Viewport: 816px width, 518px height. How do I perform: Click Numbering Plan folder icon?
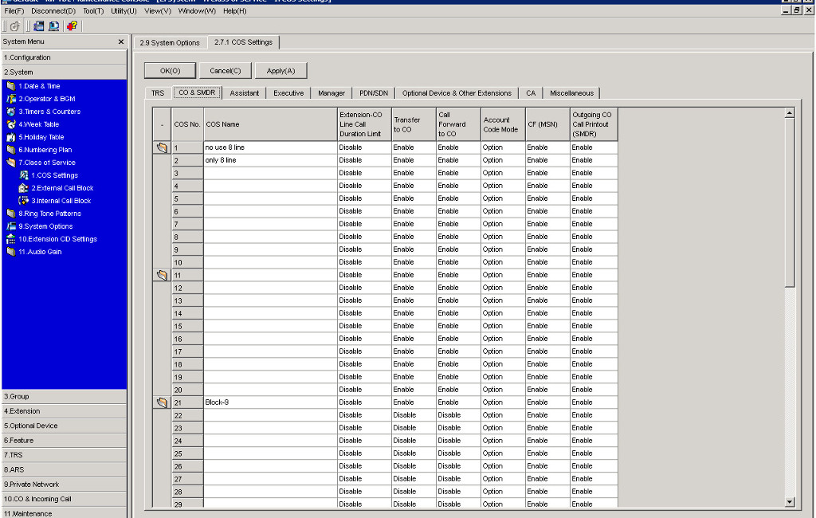click(11, 149)
